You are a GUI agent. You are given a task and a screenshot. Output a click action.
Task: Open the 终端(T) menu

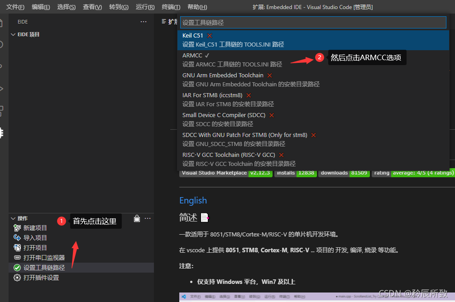[171, 7]
